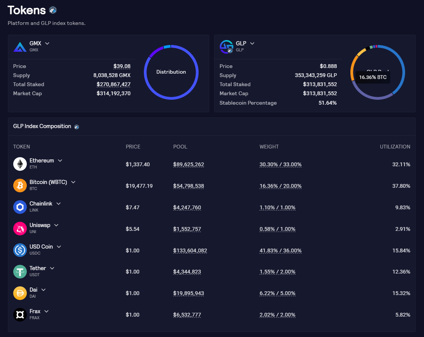
Task: Click Chainlink pool amount $4,247,760
Action: coord(187,208)
